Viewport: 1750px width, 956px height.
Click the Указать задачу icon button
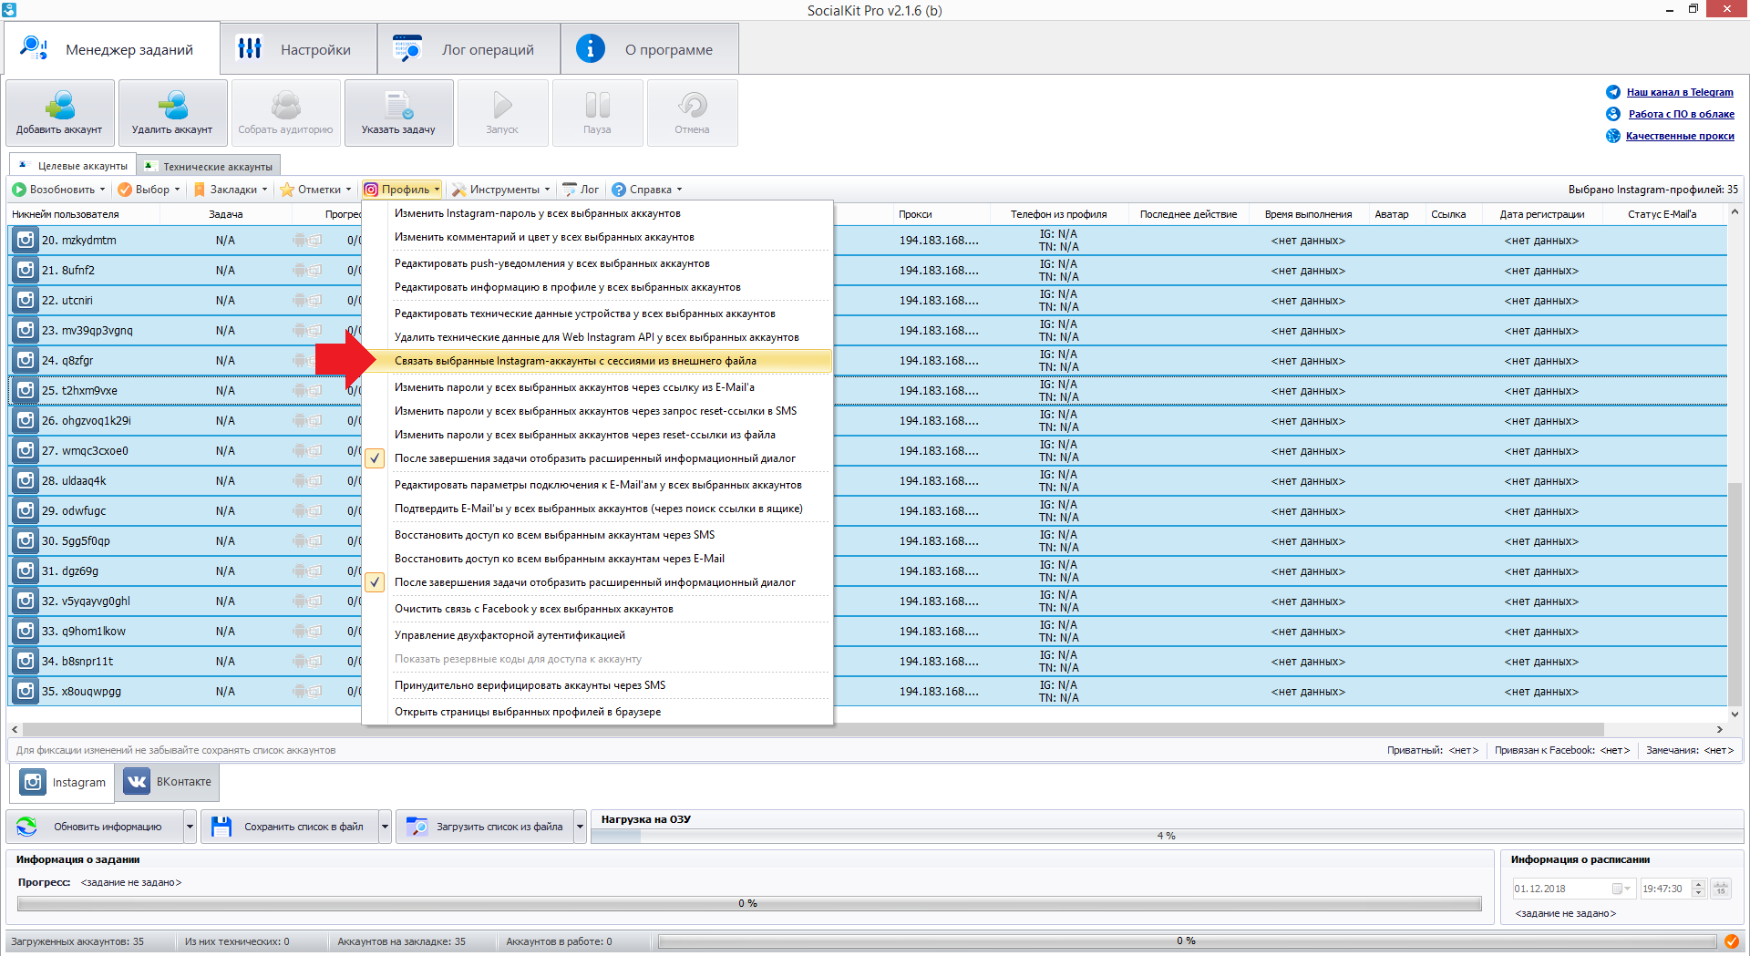pos(398,113)
